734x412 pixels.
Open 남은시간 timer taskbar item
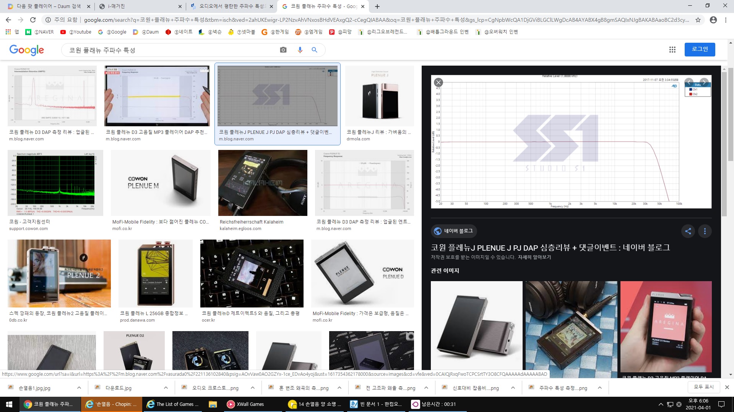coord(438,404)
